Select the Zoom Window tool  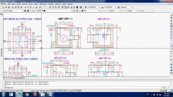pos(56,7)
